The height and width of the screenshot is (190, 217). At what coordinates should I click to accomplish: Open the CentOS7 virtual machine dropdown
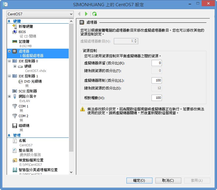click(x=40, y=14)
